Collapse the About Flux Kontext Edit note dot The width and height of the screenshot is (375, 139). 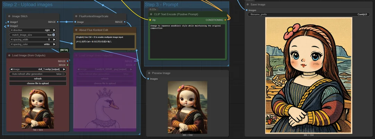click(76, 30)
